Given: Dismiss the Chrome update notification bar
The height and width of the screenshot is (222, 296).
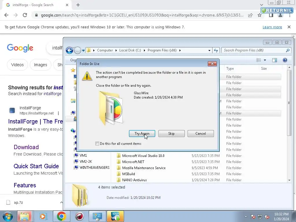Looking at the screenshot, I should [x=289, y=27].
